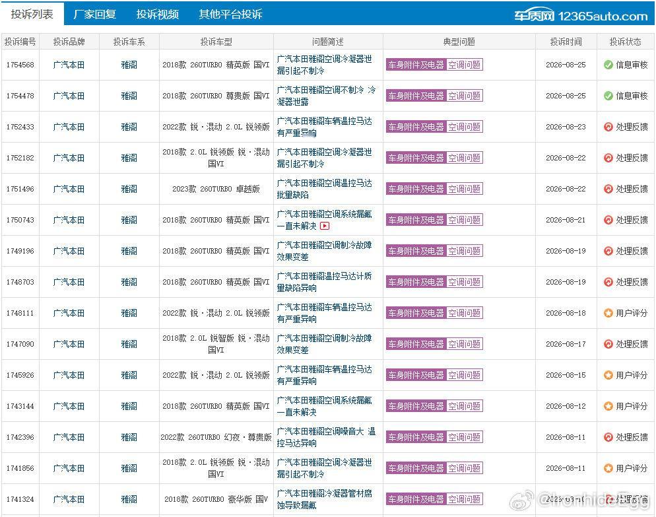
Task: Click the orange 用户评分 icon for 1748111
Action: click(x=608, y=313)
